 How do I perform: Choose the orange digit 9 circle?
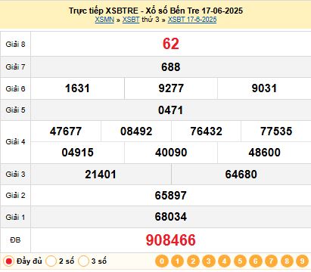(302, 261)
